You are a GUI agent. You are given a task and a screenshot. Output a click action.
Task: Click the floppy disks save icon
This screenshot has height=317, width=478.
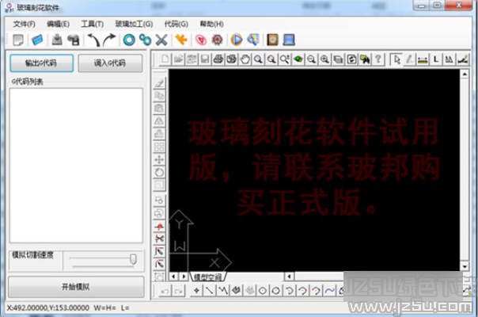[74, 40]
